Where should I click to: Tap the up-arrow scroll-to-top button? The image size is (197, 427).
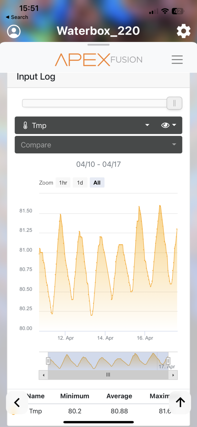point(180,402)
